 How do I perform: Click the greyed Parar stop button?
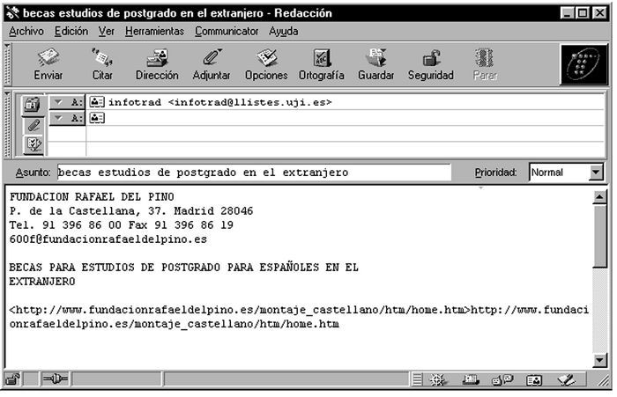coord(485,65)
